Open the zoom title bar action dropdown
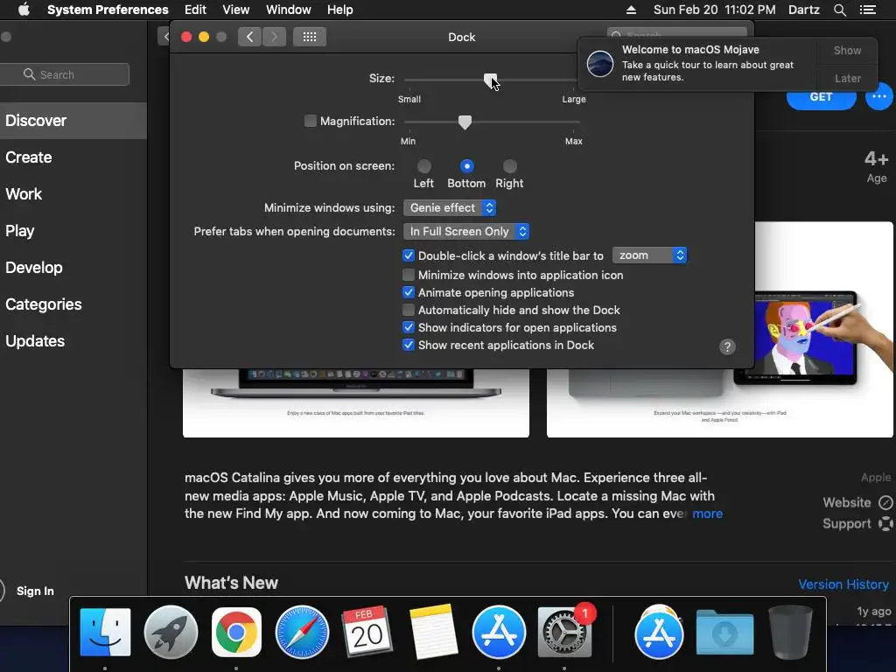 coord(649,255)
